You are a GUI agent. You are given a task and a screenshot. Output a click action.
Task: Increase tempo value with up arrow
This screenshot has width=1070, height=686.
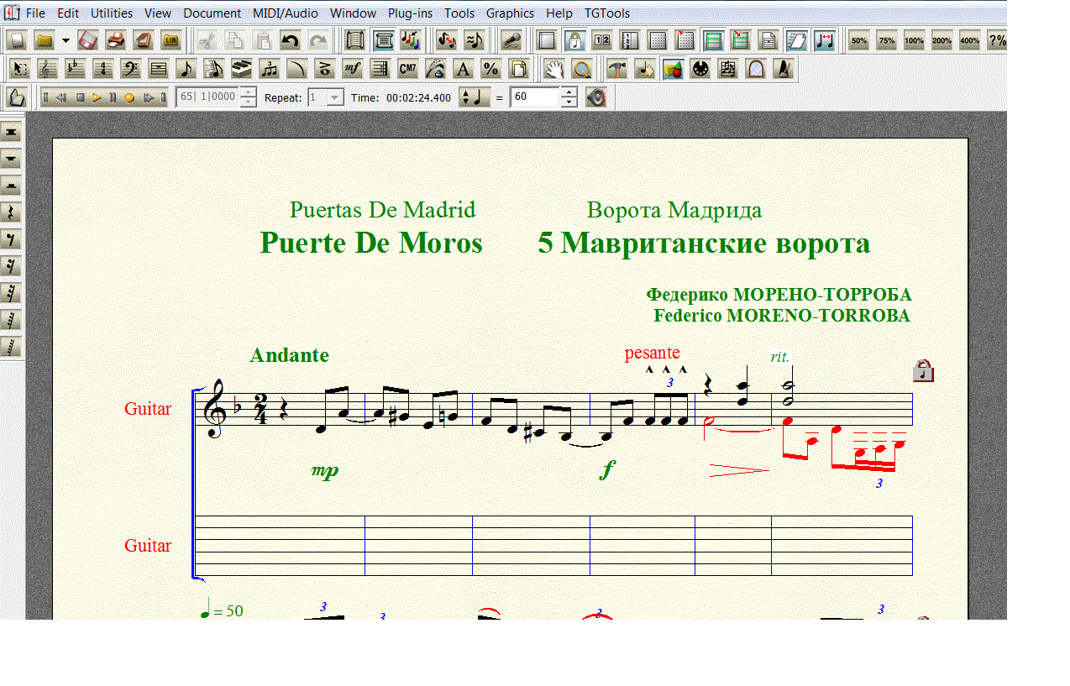[x=569, y=92]
